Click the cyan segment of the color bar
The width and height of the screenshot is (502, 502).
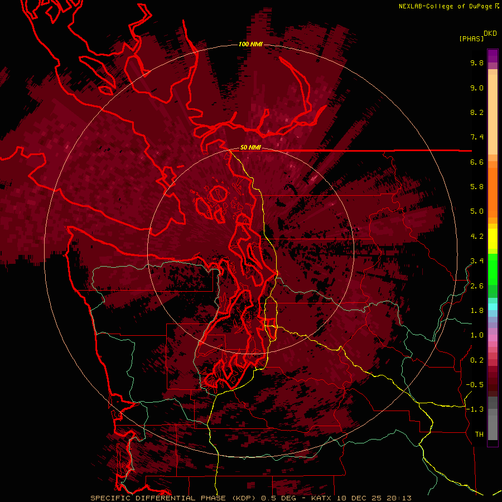(493, 306)
